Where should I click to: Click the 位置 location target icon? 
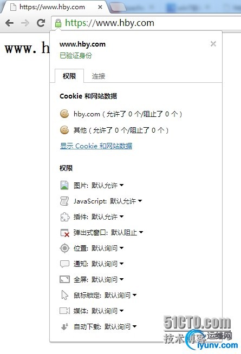[x=64, y=248]
